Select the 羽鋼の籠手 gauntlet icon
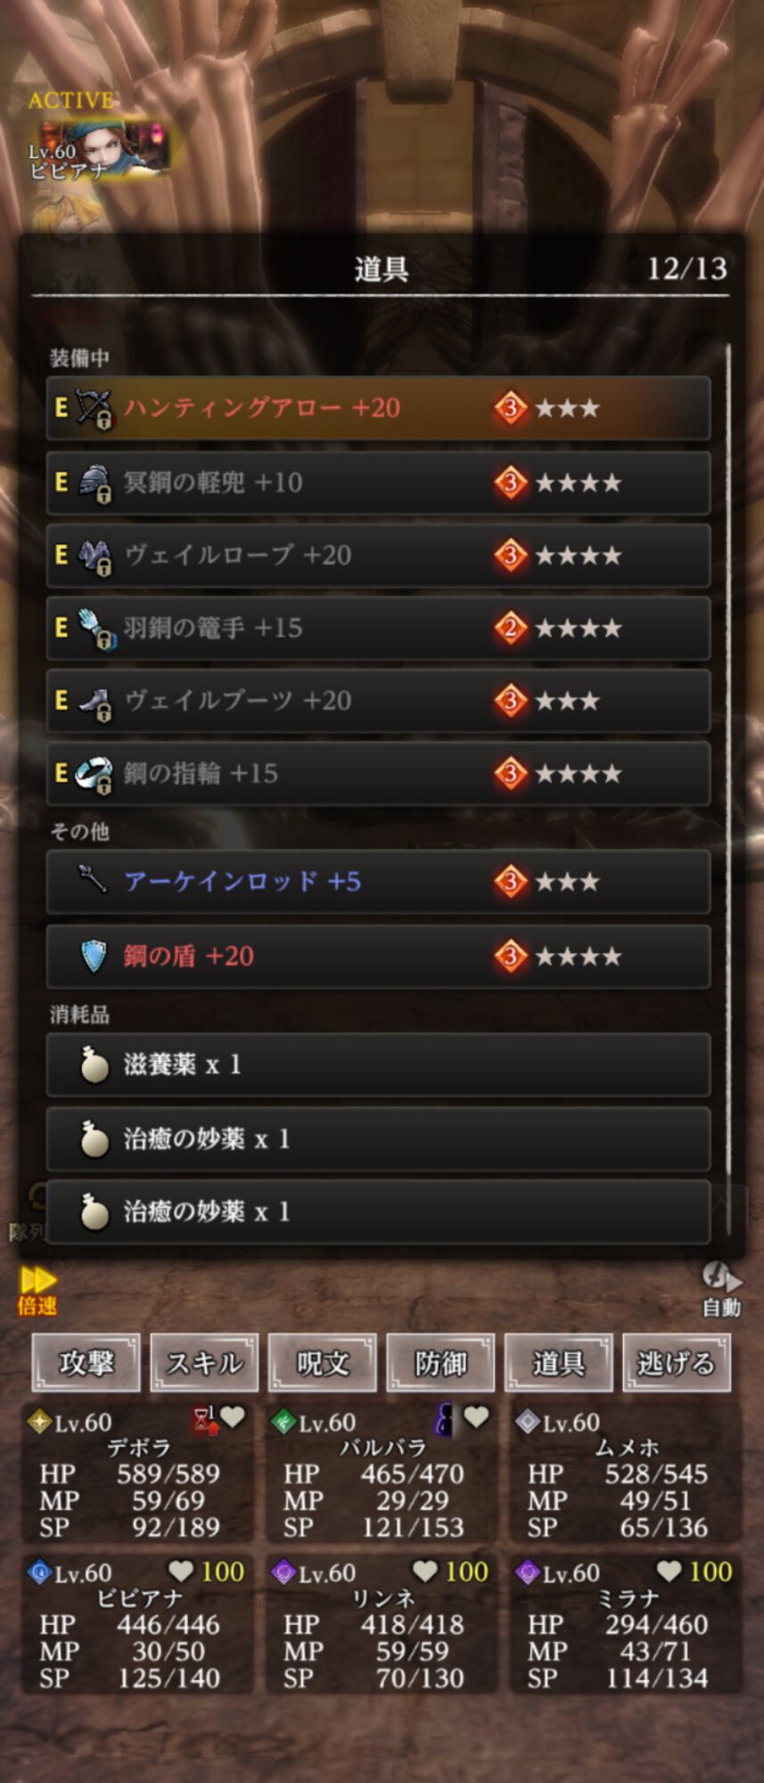This screenshot has height=1783, width=764. tap(95, 629)
